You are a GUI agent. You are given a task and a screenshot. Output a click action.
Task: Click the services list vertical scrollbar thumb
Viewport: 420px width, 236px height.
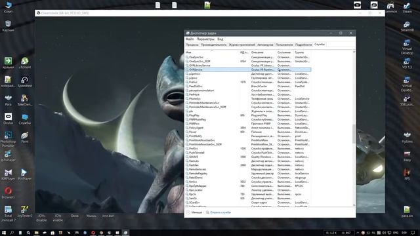point(354,134)
